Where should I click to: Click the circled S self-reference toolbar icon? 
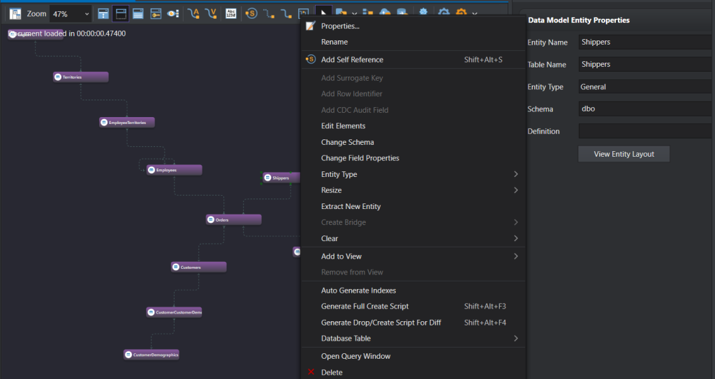point(251,13)
